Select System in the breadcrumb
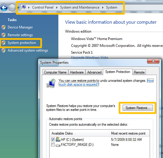The width and height of the screenshot is (163, 158). coord(111,7)
